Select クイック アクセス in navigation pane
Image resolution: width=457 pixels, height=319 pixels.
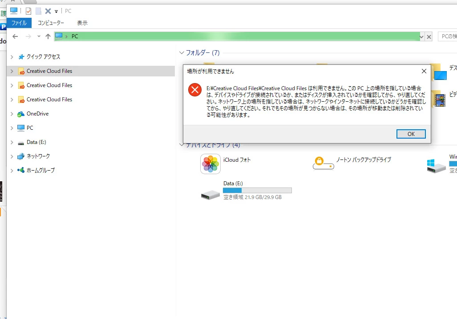pyautogui.click(x=44, y=57)
